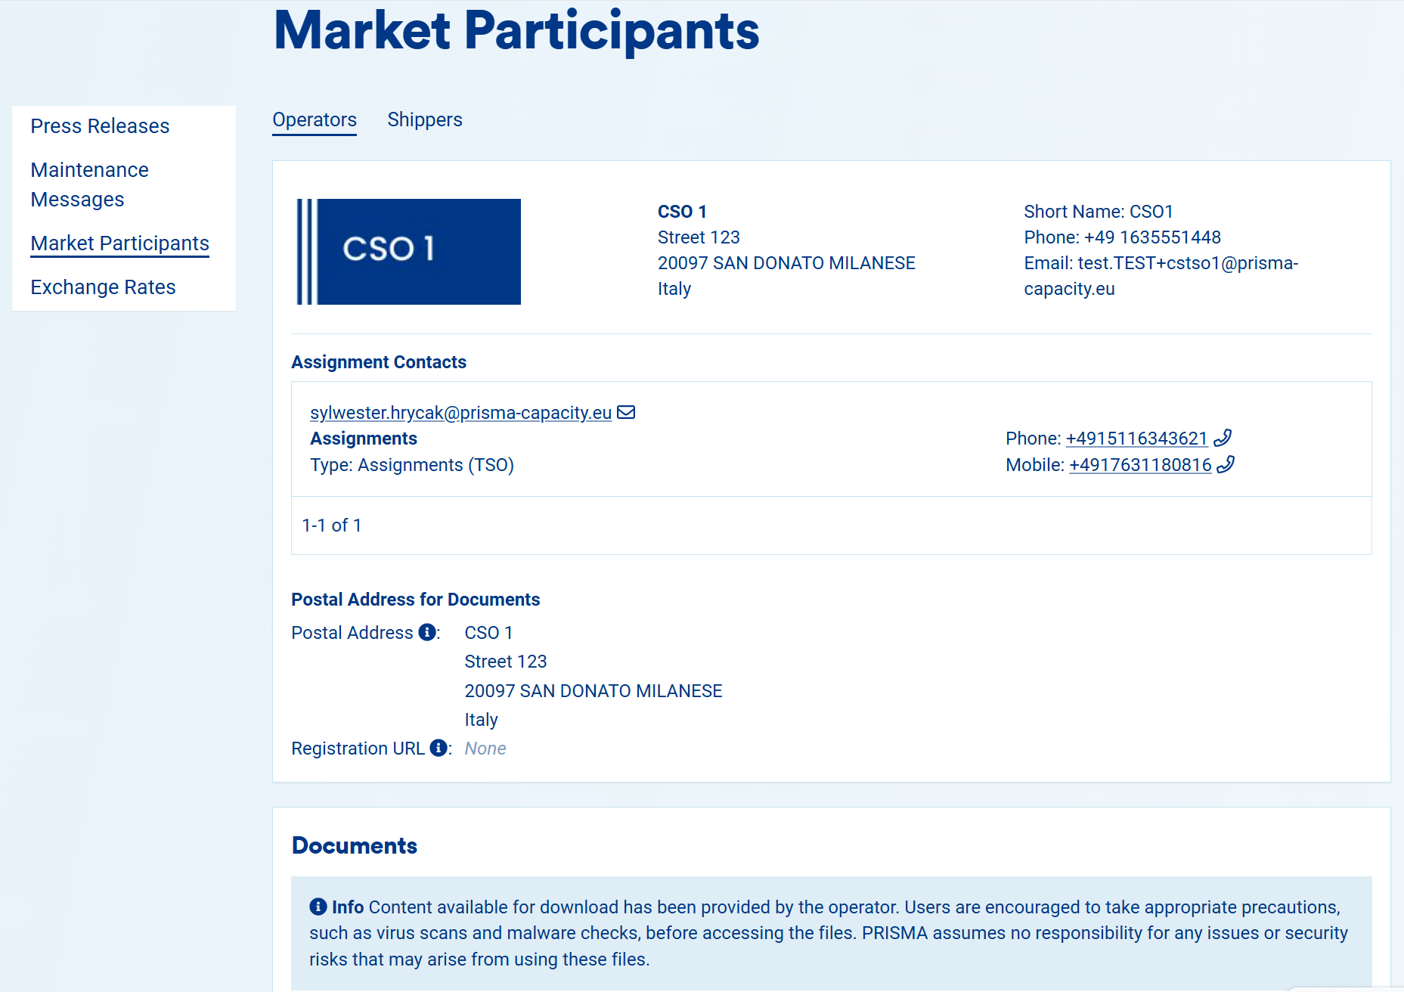Navigate to Exchange Rates
The image size is (1404, 992).
[x=103, y=287]
